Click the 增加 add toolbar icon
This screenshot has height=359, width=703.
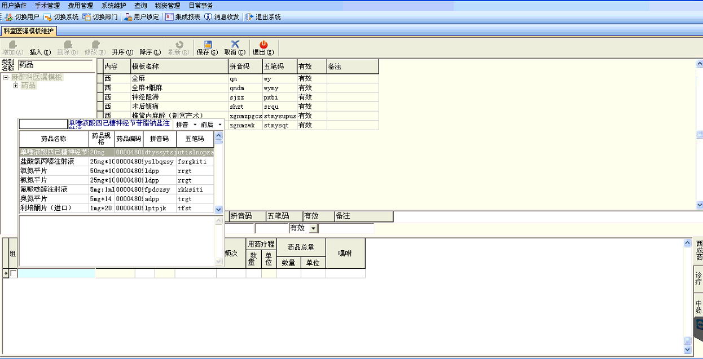(x=12, y=44)
